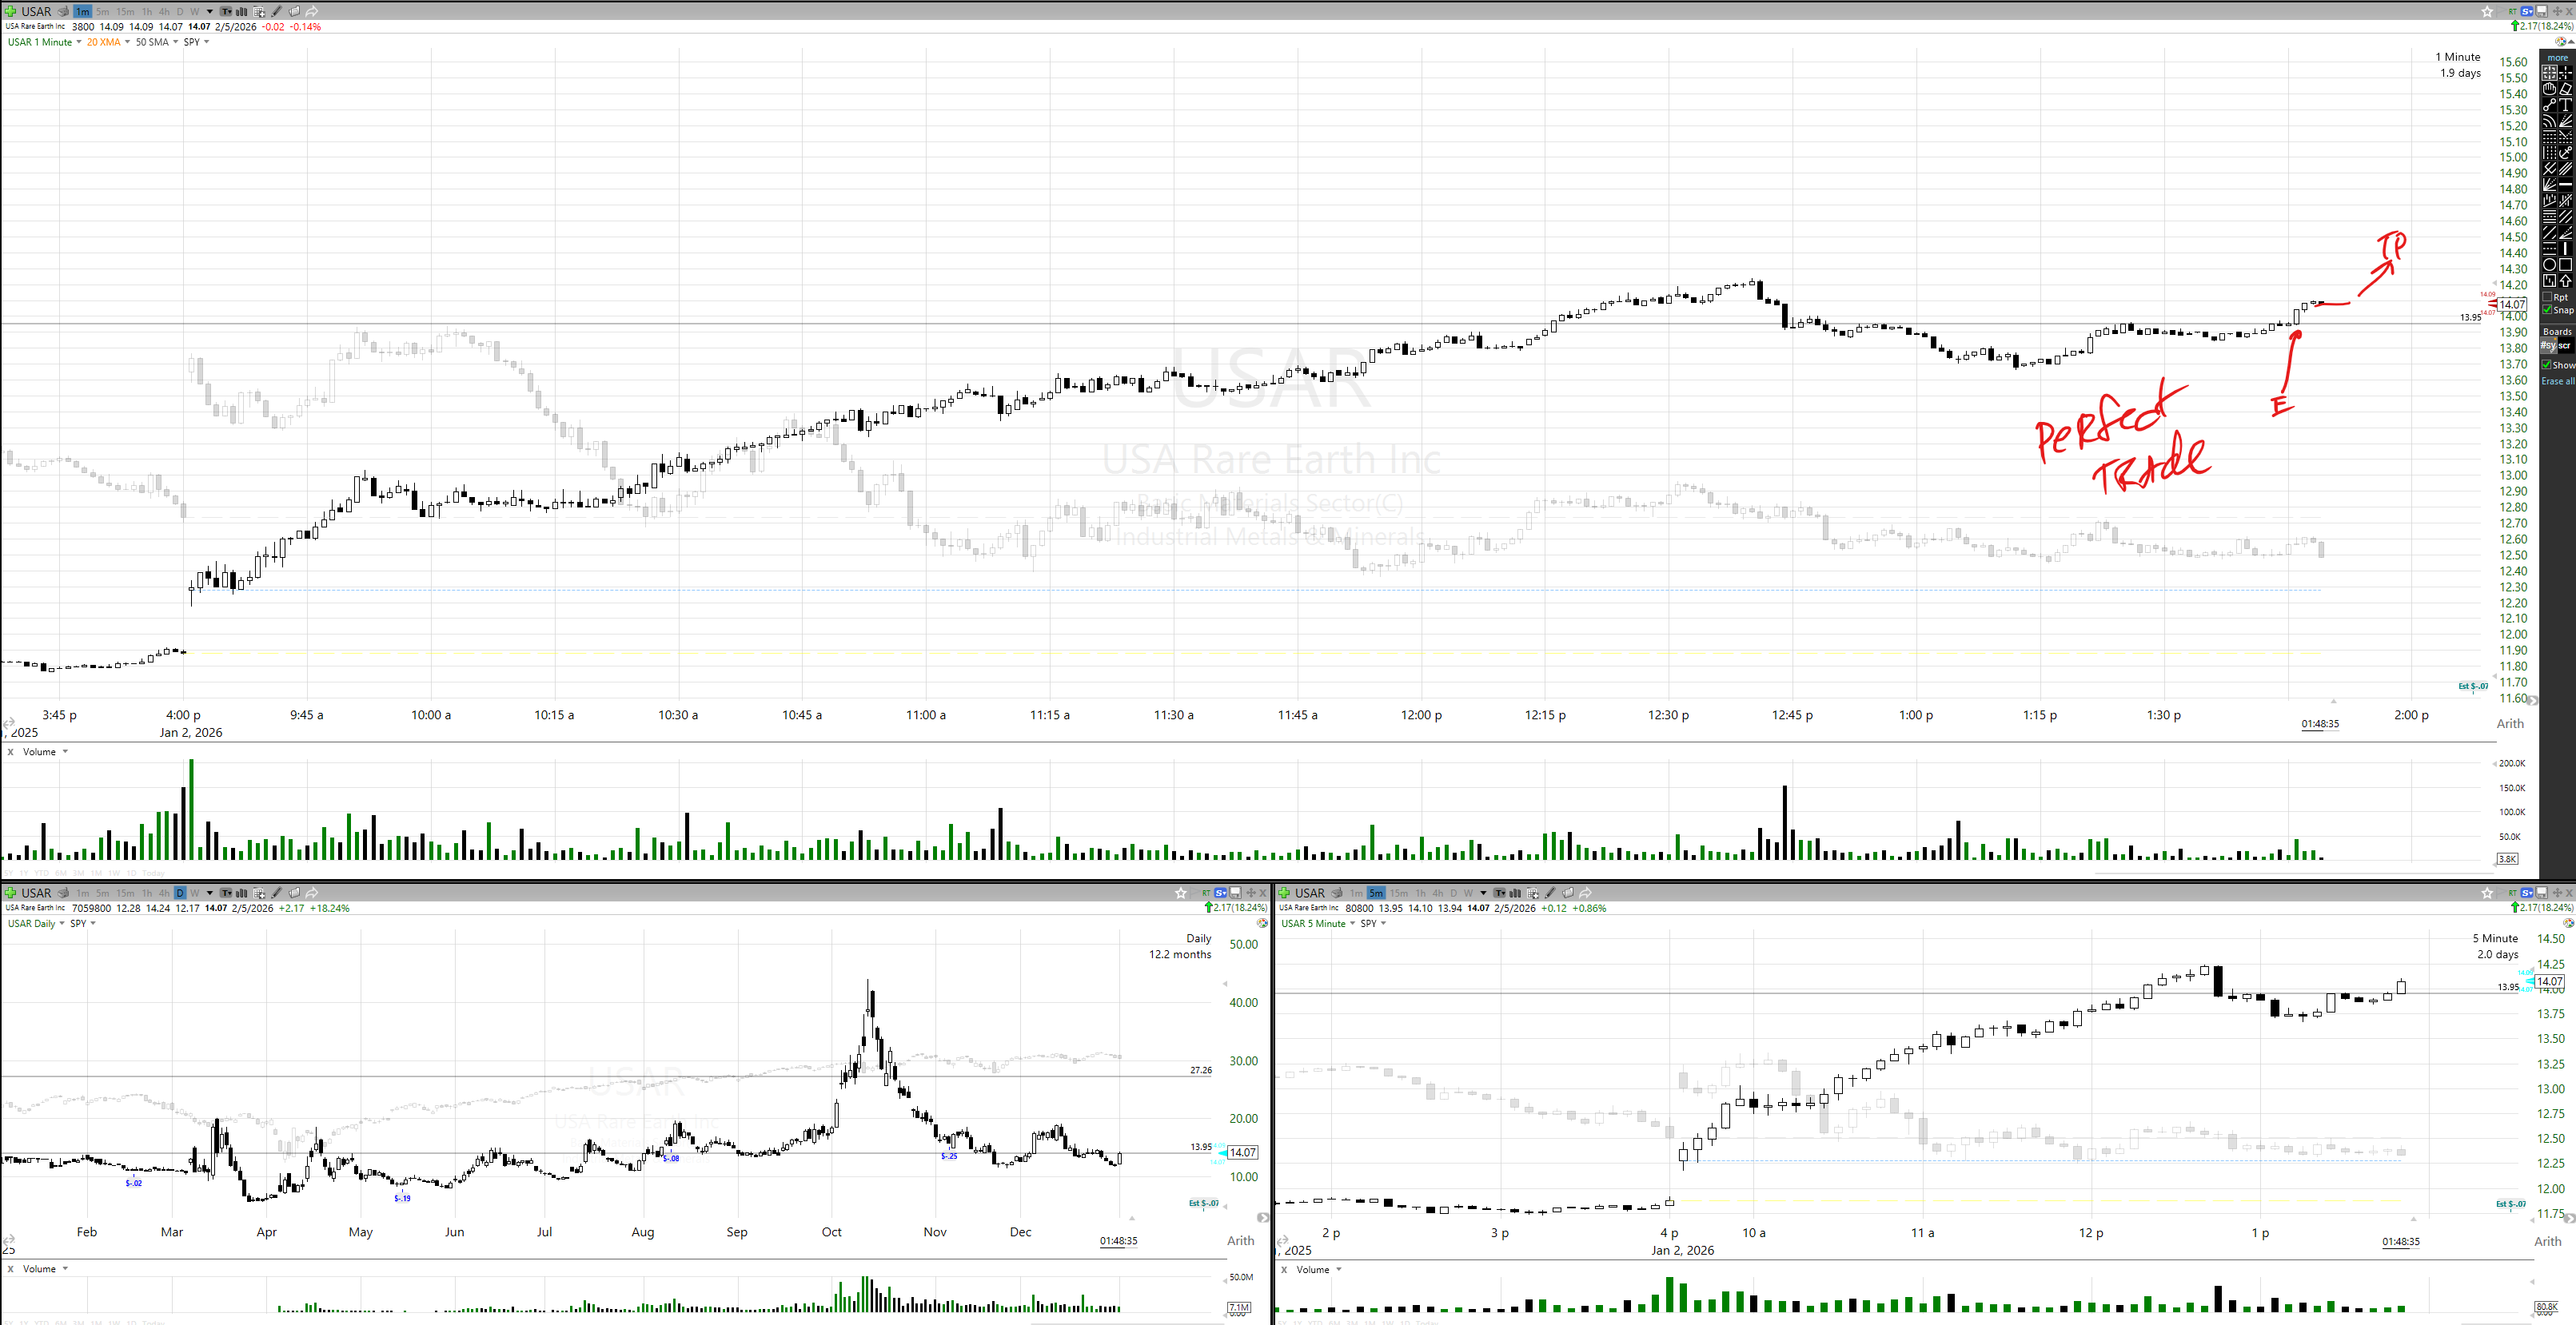Toggle the Snap checkbox
The height and width of the screenshot is (1325, 2576).
pyautogui.click(x=2548, y=310)
